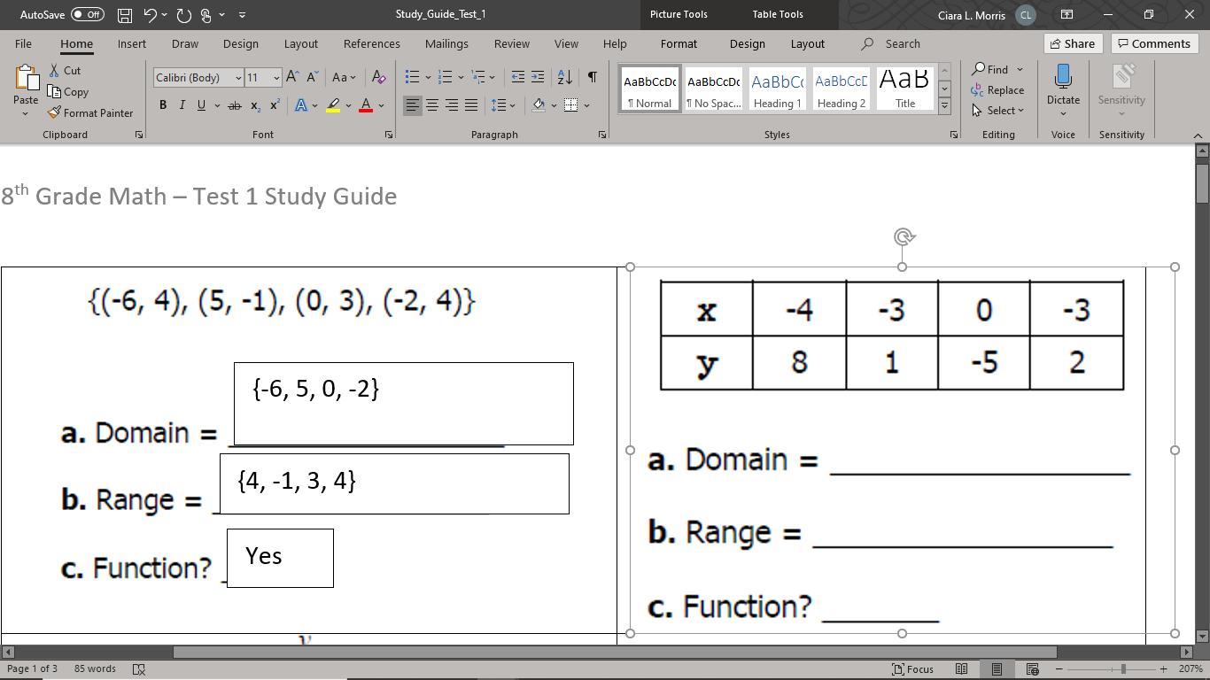Switch to Focus mode

(x=912, y=668)
